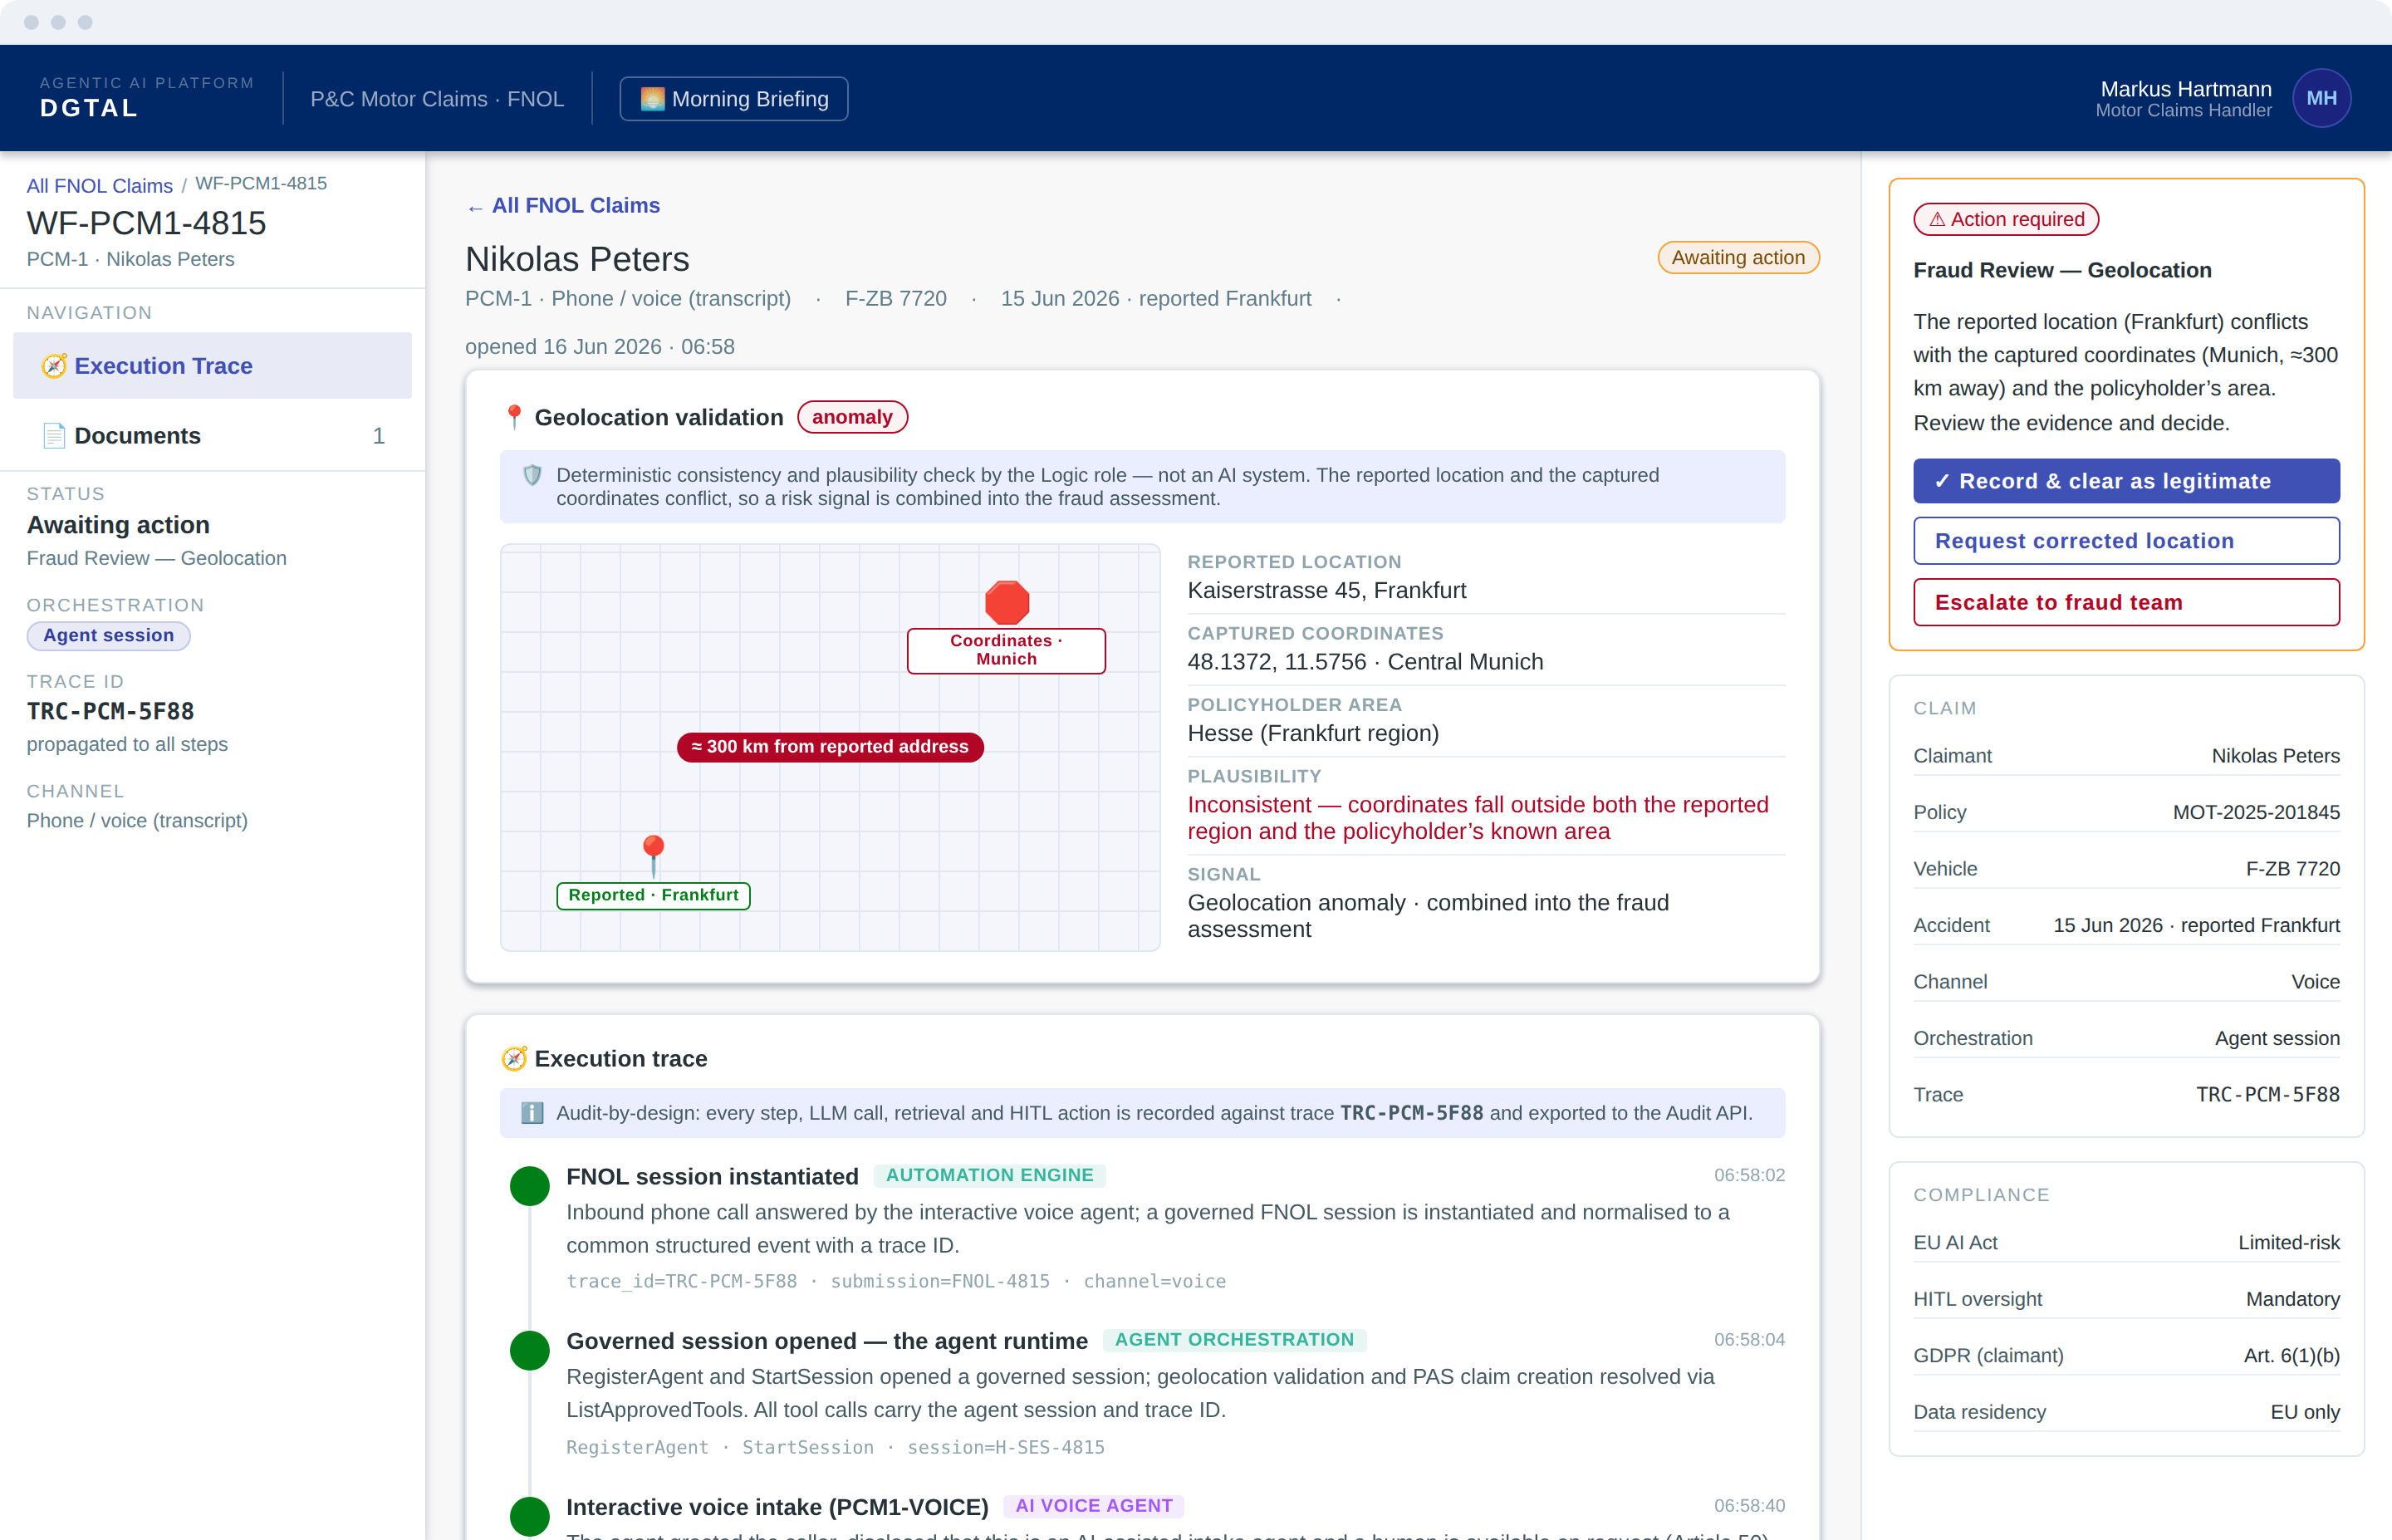Click compass icon in Execution trace heading
Screen dimensions: 2392x1540
tap(514, 1059)
